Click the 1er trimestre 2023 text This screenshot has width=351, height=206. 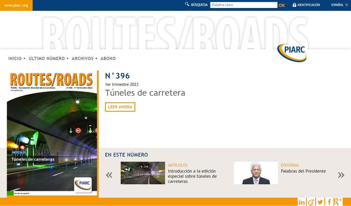pyautogui.click(x=122, y=84)
